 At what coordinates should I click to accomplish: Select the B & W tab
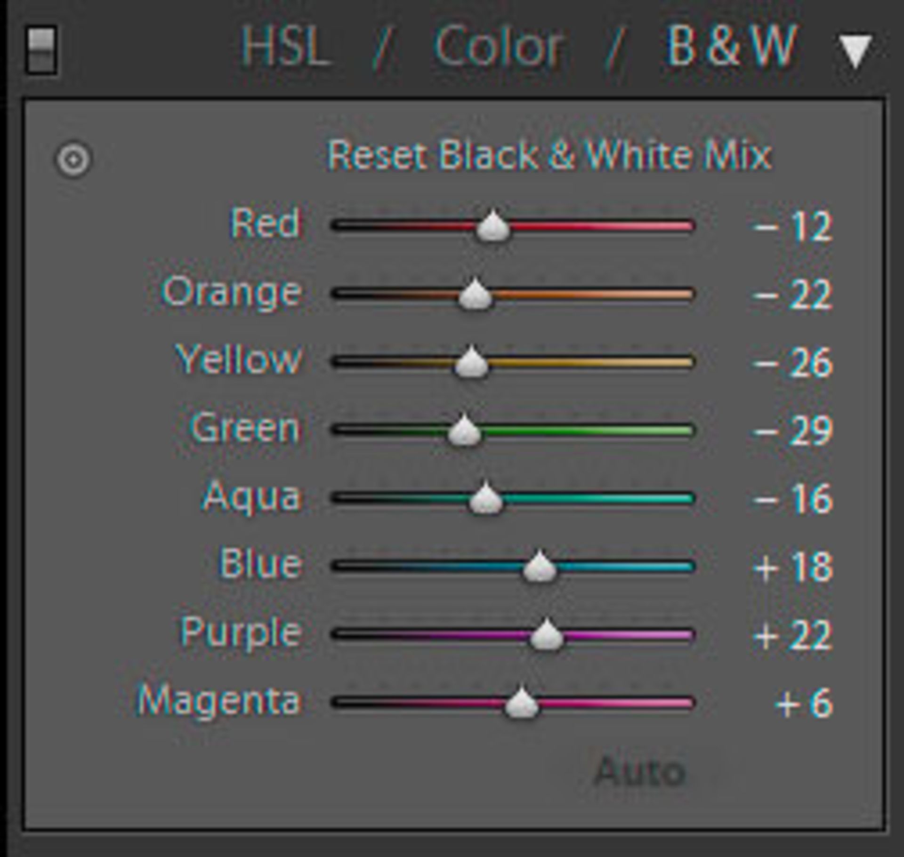coord(731,46)
